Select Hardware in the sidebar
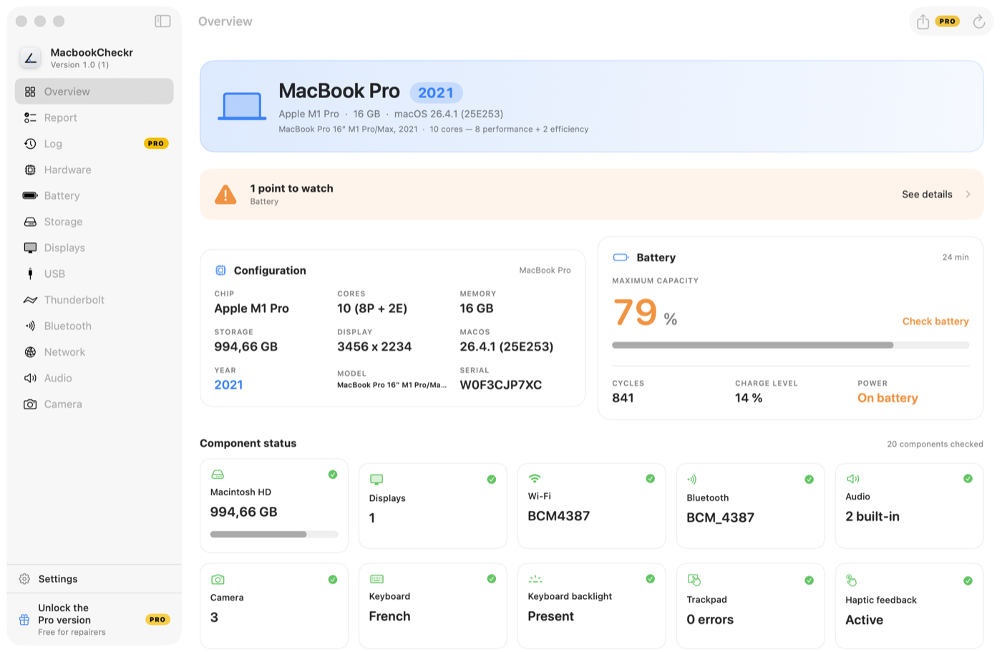Image resolution: width=1002 pixels, height=652 pixels. point(94,170)
